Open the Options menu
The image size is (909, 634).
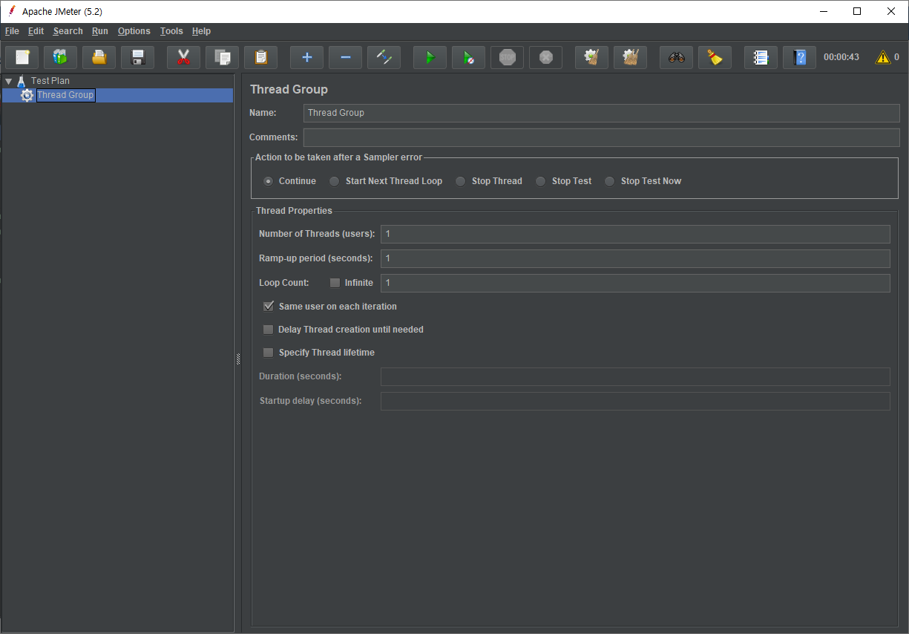(x=134, y=31)
